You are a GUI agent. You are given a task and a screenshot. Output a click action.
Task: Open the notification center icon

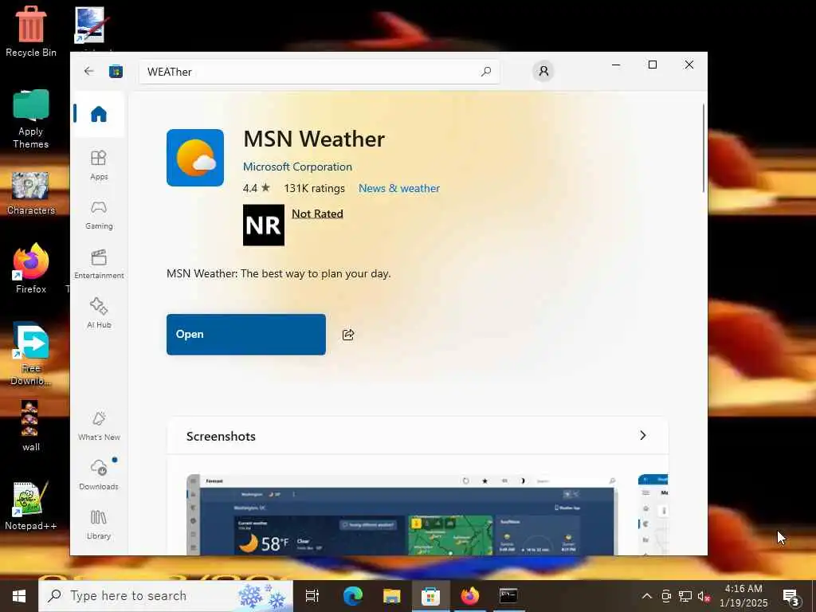791,596
